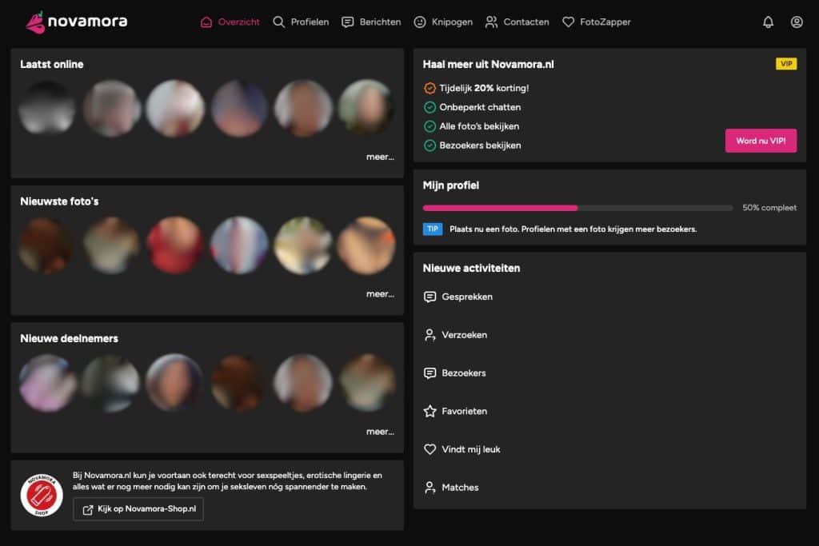Click the Gesprekken chat icon
The height and width of the screenshot is (546, 819).
429,297
